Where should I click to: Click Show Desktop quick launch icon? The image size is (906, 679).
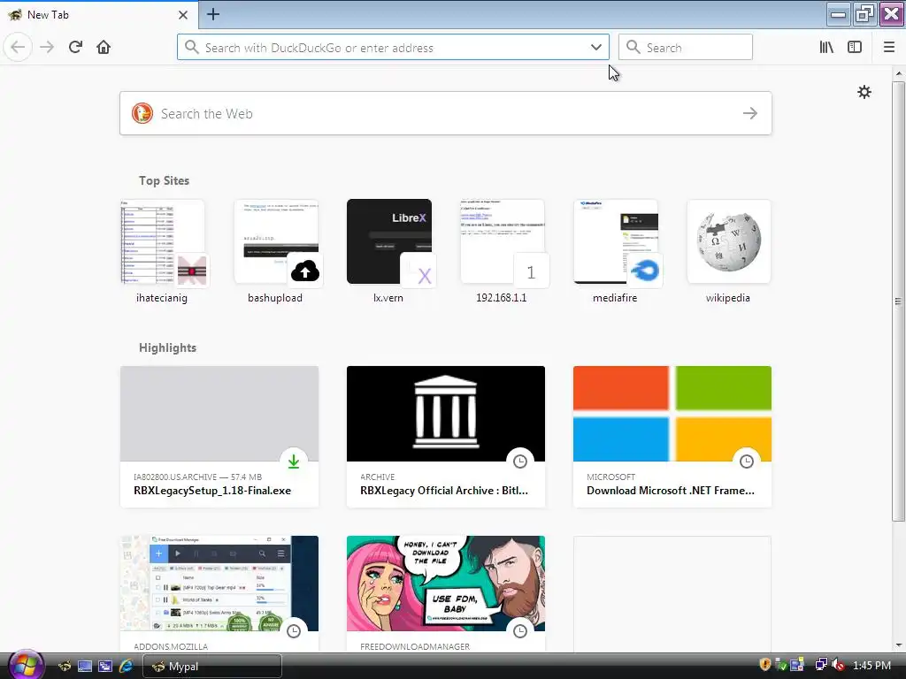(x=85, y=667)
